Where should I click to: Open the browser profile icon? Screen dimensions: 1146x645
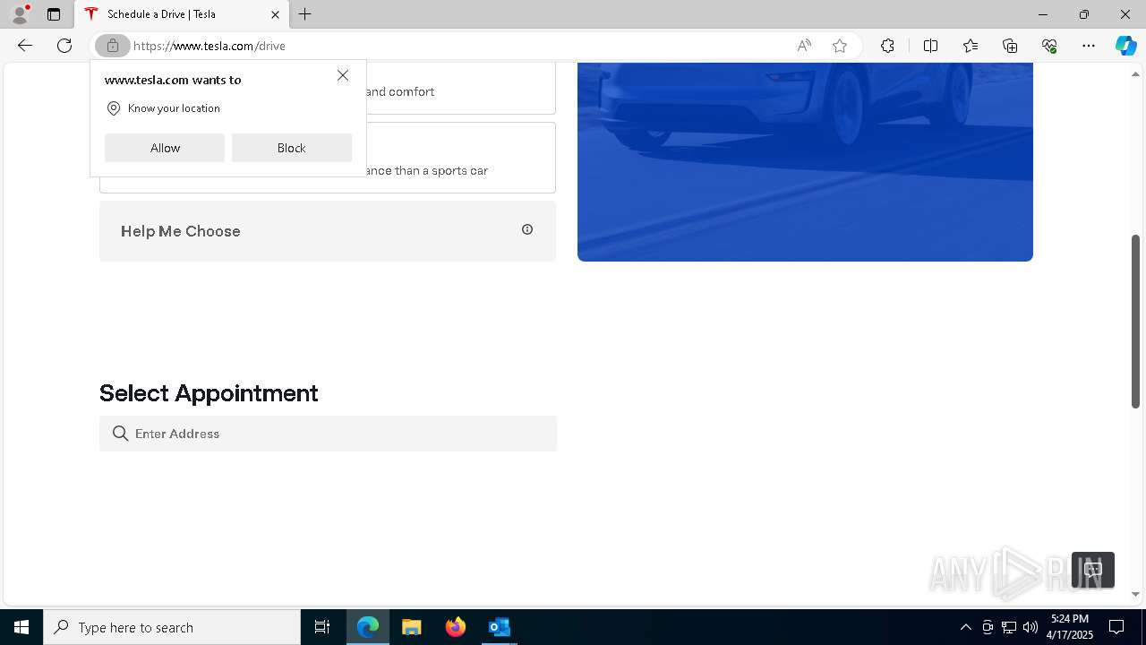click(x=20, y=14)
